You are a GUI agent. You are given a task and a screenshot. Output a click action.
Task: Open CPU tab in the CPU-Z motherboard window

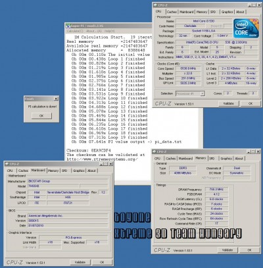[10, 171]
